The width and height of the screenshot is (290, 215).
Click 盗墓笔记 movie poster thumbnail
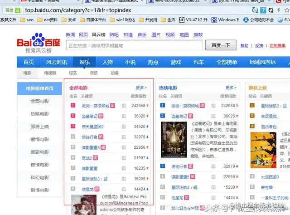[x=174, y=140]
